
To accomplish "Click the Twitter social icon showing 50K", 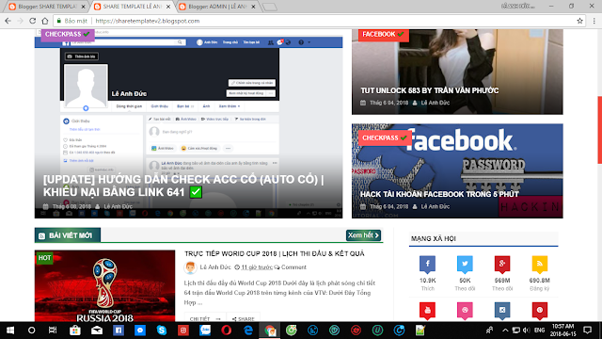I will click(x=465, y=265).
